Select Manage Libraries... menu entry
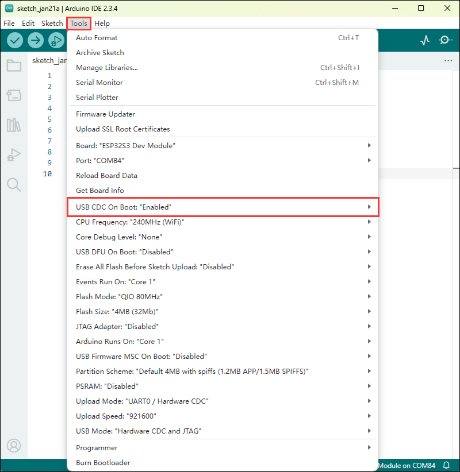Viewport: 460px width, 472px height. pyautogui.click(x=107, y=68)
